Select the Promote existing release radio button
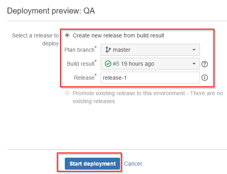This screenshot has height=174, width=227. (67, 93)
